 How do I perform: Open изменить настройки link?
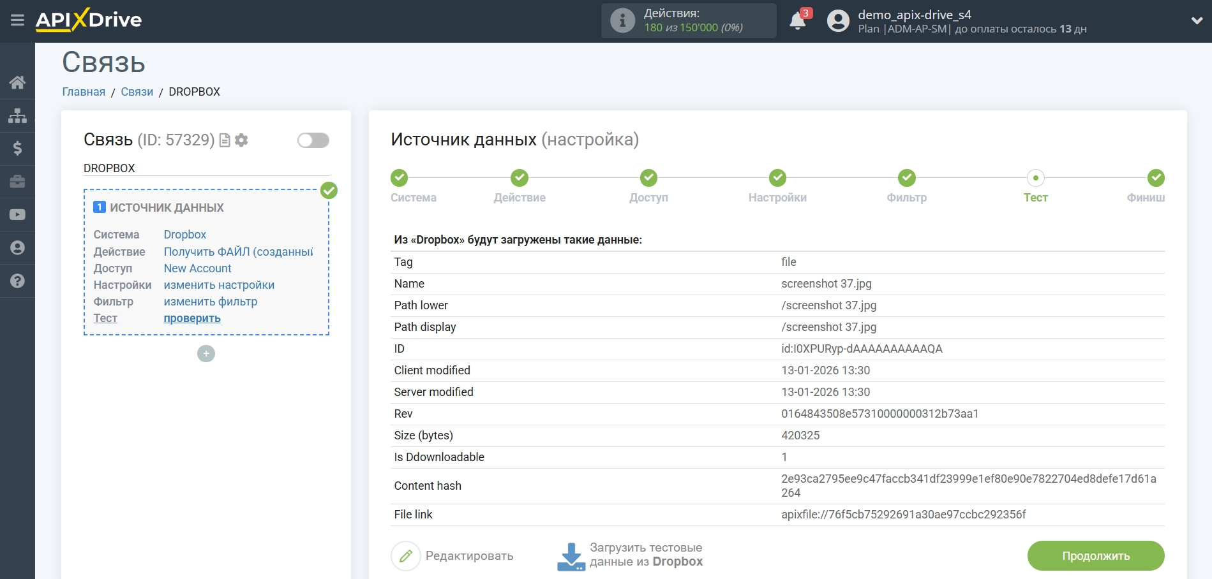219,284
